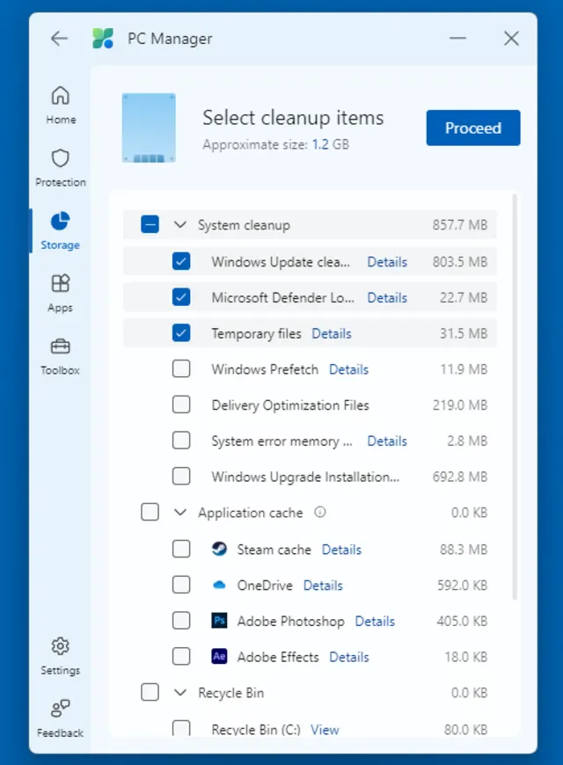
Task: Open Settings gear in sidebar
Action: (x=61, y=655)
